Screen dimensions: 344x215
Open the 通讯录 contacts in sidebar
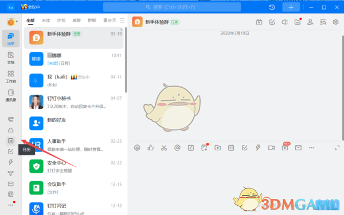[x=11, y=95]
